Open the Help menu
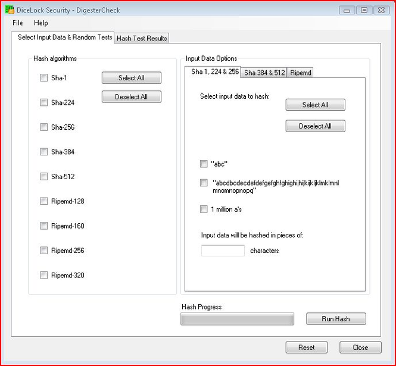The width and height of the screenshot is (396, 366). (41, 23)
